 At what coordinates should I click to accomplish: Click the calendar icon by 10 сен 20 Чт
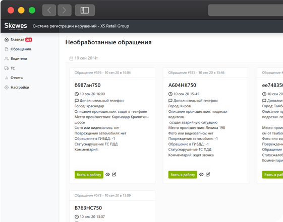[71, 58]
